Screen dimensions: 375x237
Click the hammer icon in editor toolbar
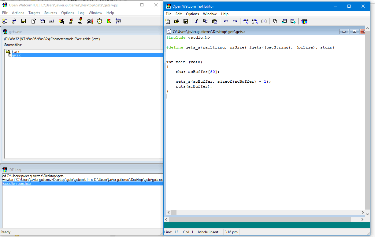pyautogui.click(x=304, y=21)
